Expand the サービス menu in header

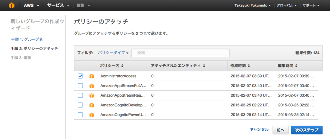pos(58,5)
